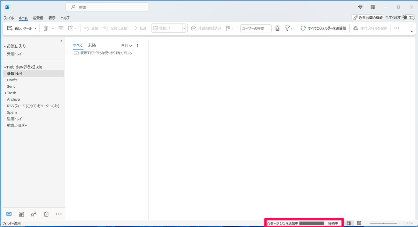Switch to People contacts icon
418x227 pixels.
(34, 214)
